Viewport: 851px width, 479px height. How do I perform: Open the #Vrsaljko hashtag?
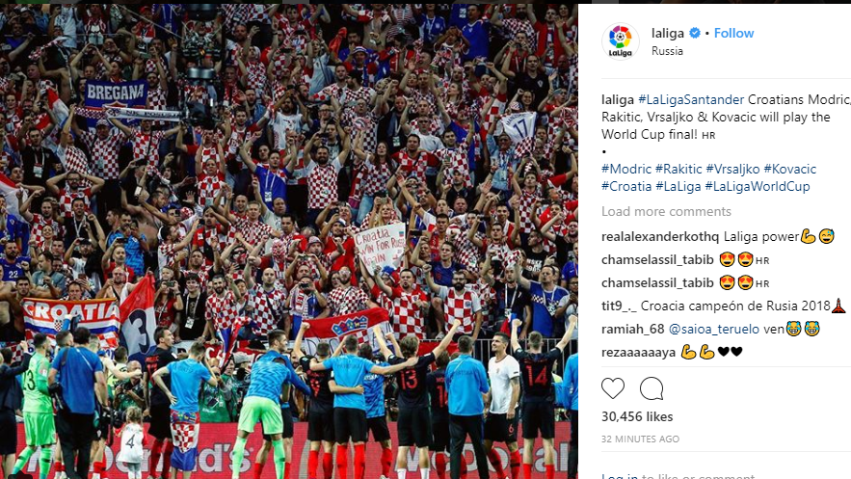(732, 169)
